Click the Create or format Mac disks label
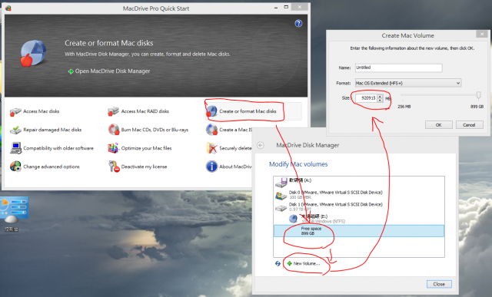Image resolution: width=492 pixels, height=297 pixels. [x=248, y=111]
